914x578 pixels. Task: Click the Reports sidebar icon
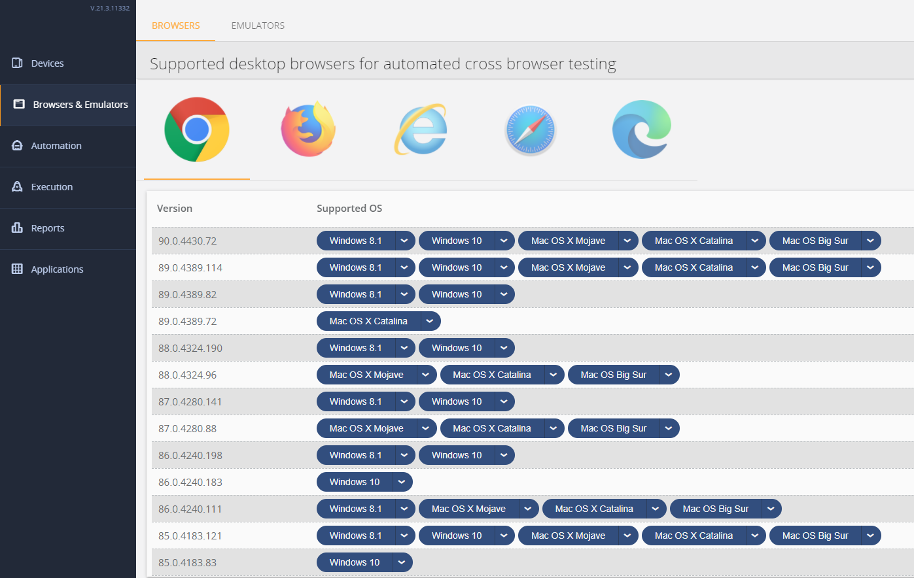(18, 228)
